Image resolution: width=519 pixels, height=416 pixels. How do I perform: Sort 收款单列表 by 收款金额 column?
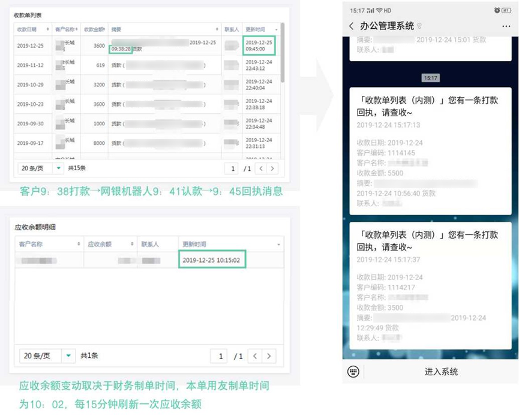(x=104, y=29)
